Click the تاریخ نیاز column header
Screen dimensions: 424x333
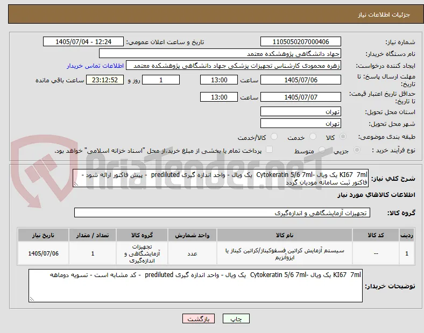(43, 235)
